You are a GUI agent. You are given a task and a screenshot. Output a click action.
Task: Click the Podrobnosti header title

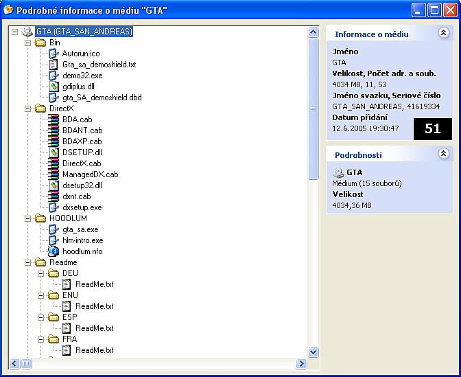coord(358,155)
